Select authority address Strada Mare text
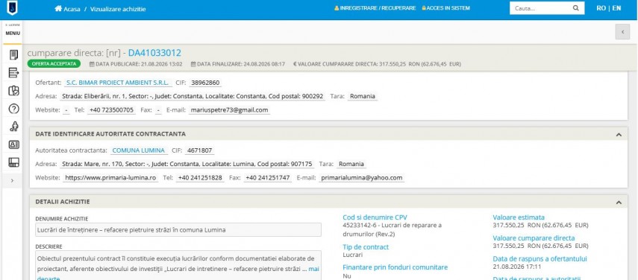This screenshot has width=638, height=280. pos(187,165)
